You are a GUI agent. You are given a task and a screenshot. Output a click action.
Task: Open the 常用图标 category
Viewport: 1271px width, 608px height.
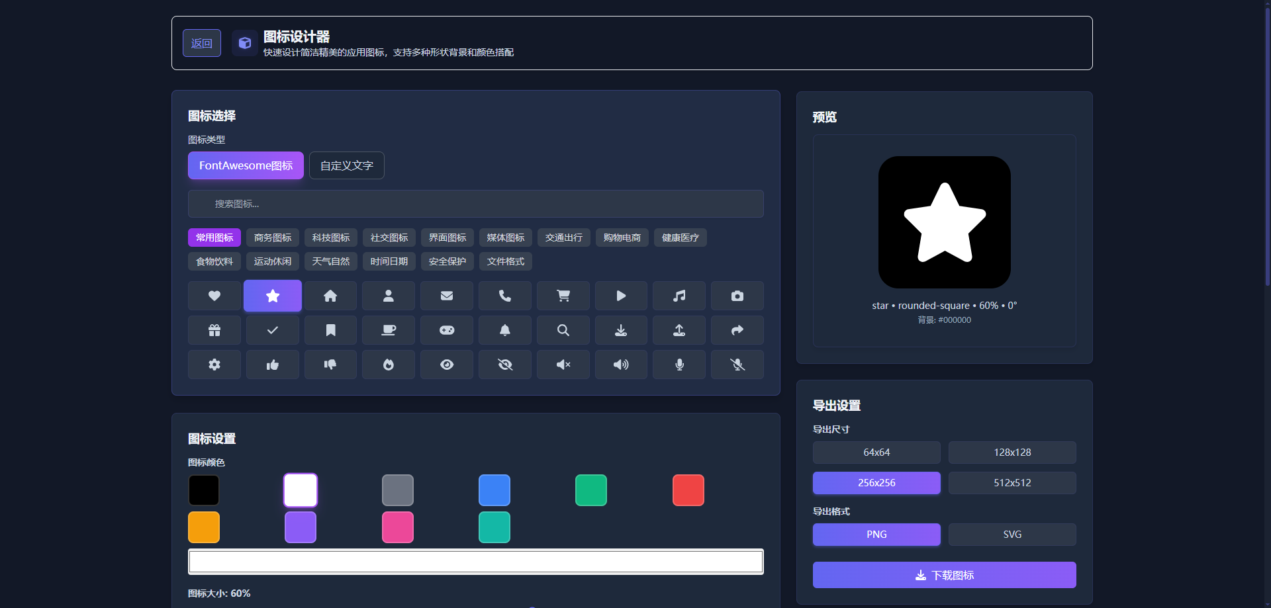point(214,238)
